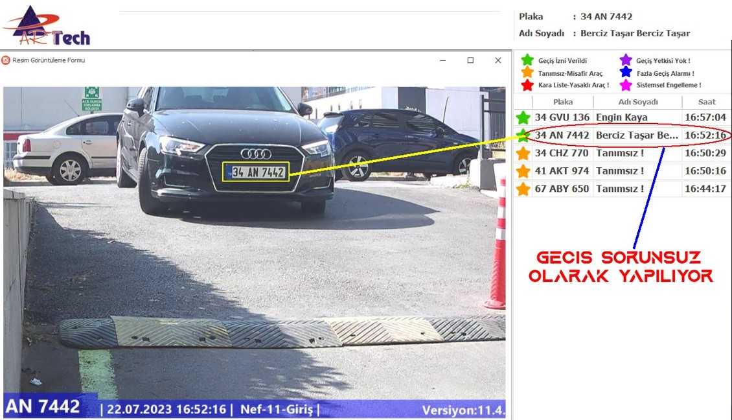This screenshot has width=732, height=420.
Task: Click the AR Tech logo
Action: click(x=47, y=26)
